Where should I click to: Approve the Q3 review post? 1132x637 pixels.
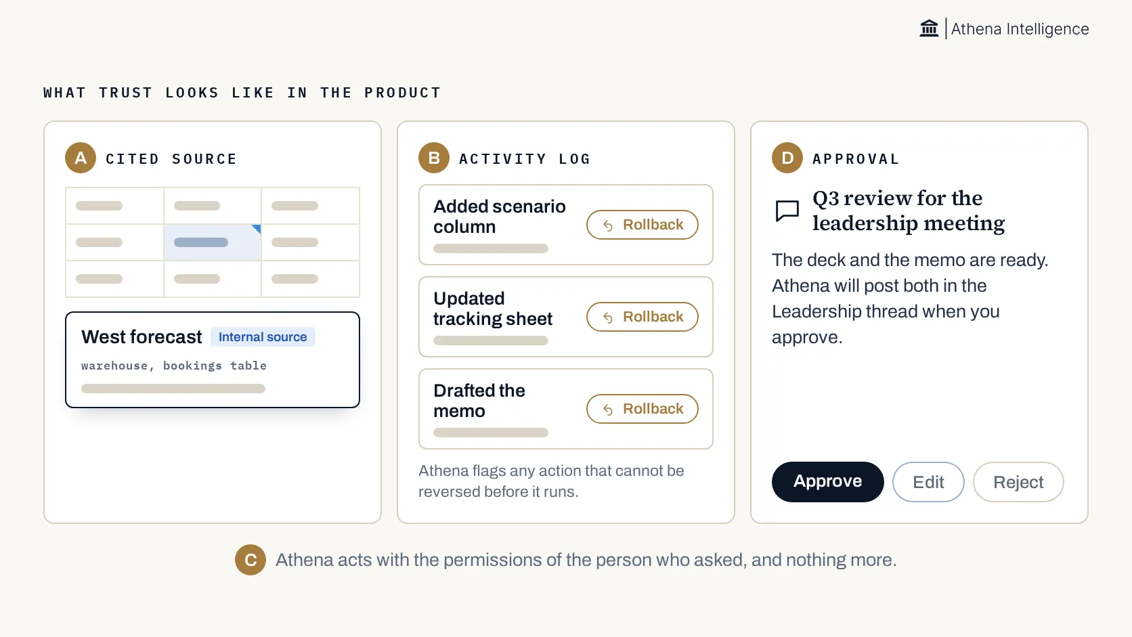click(x=827, y=482)
